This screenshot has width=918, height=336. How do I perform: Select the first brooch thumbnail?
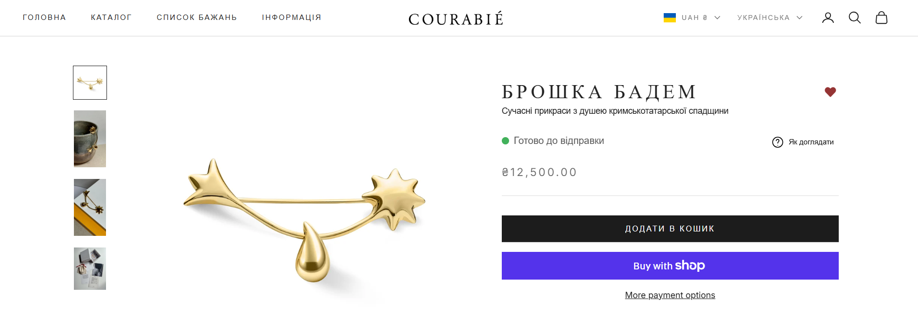90,83
